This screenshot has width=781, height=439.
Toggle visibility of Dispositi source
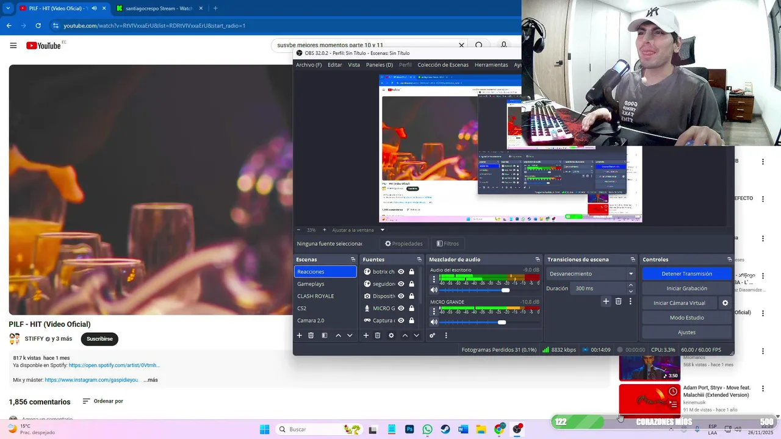(x=401, y=296)
